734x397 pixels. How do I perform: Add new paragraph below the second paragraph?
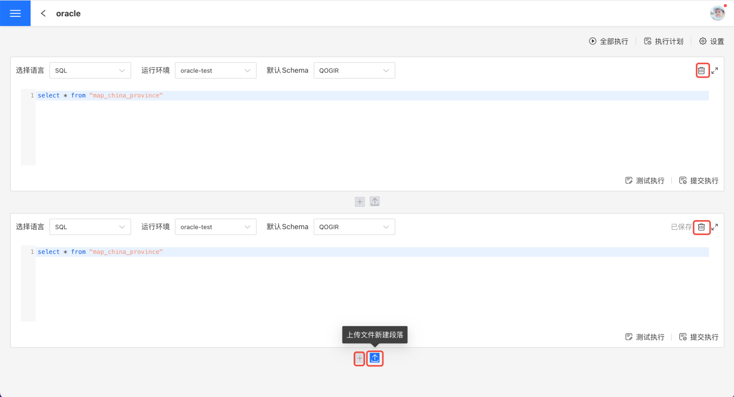[x=360, y=359]
